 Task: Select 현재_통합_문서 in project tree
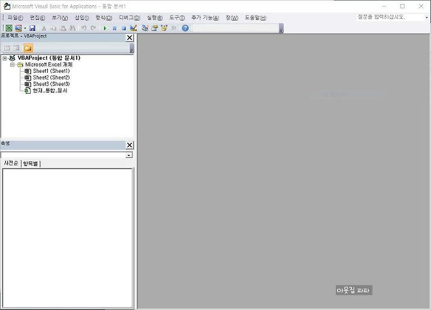tap(50, 91)
